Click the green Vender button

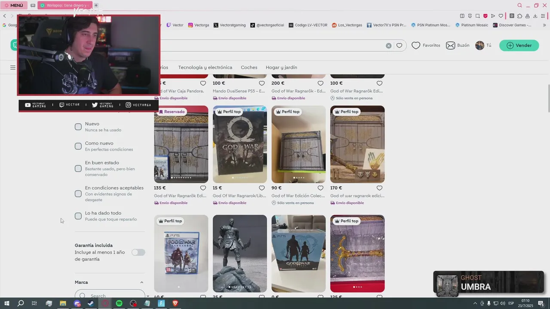tap(519, 45)
